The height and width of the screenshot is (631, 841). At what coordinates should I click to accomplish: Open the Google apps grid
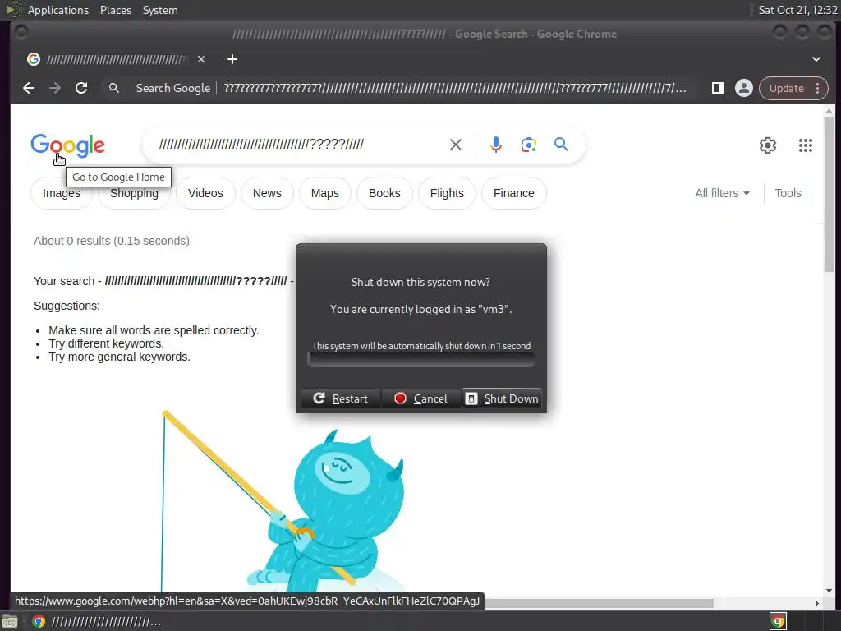805,145
